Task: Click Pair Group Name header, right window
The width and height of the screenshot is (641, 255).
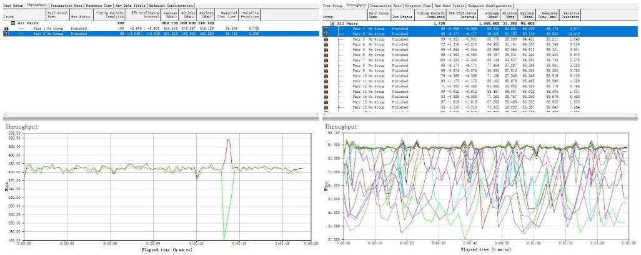Action: pos(378,15)
